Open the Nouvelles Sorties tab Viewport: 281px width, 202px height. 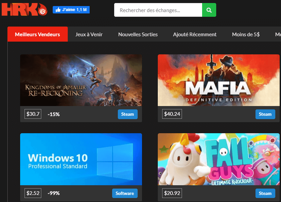point(138,34)
